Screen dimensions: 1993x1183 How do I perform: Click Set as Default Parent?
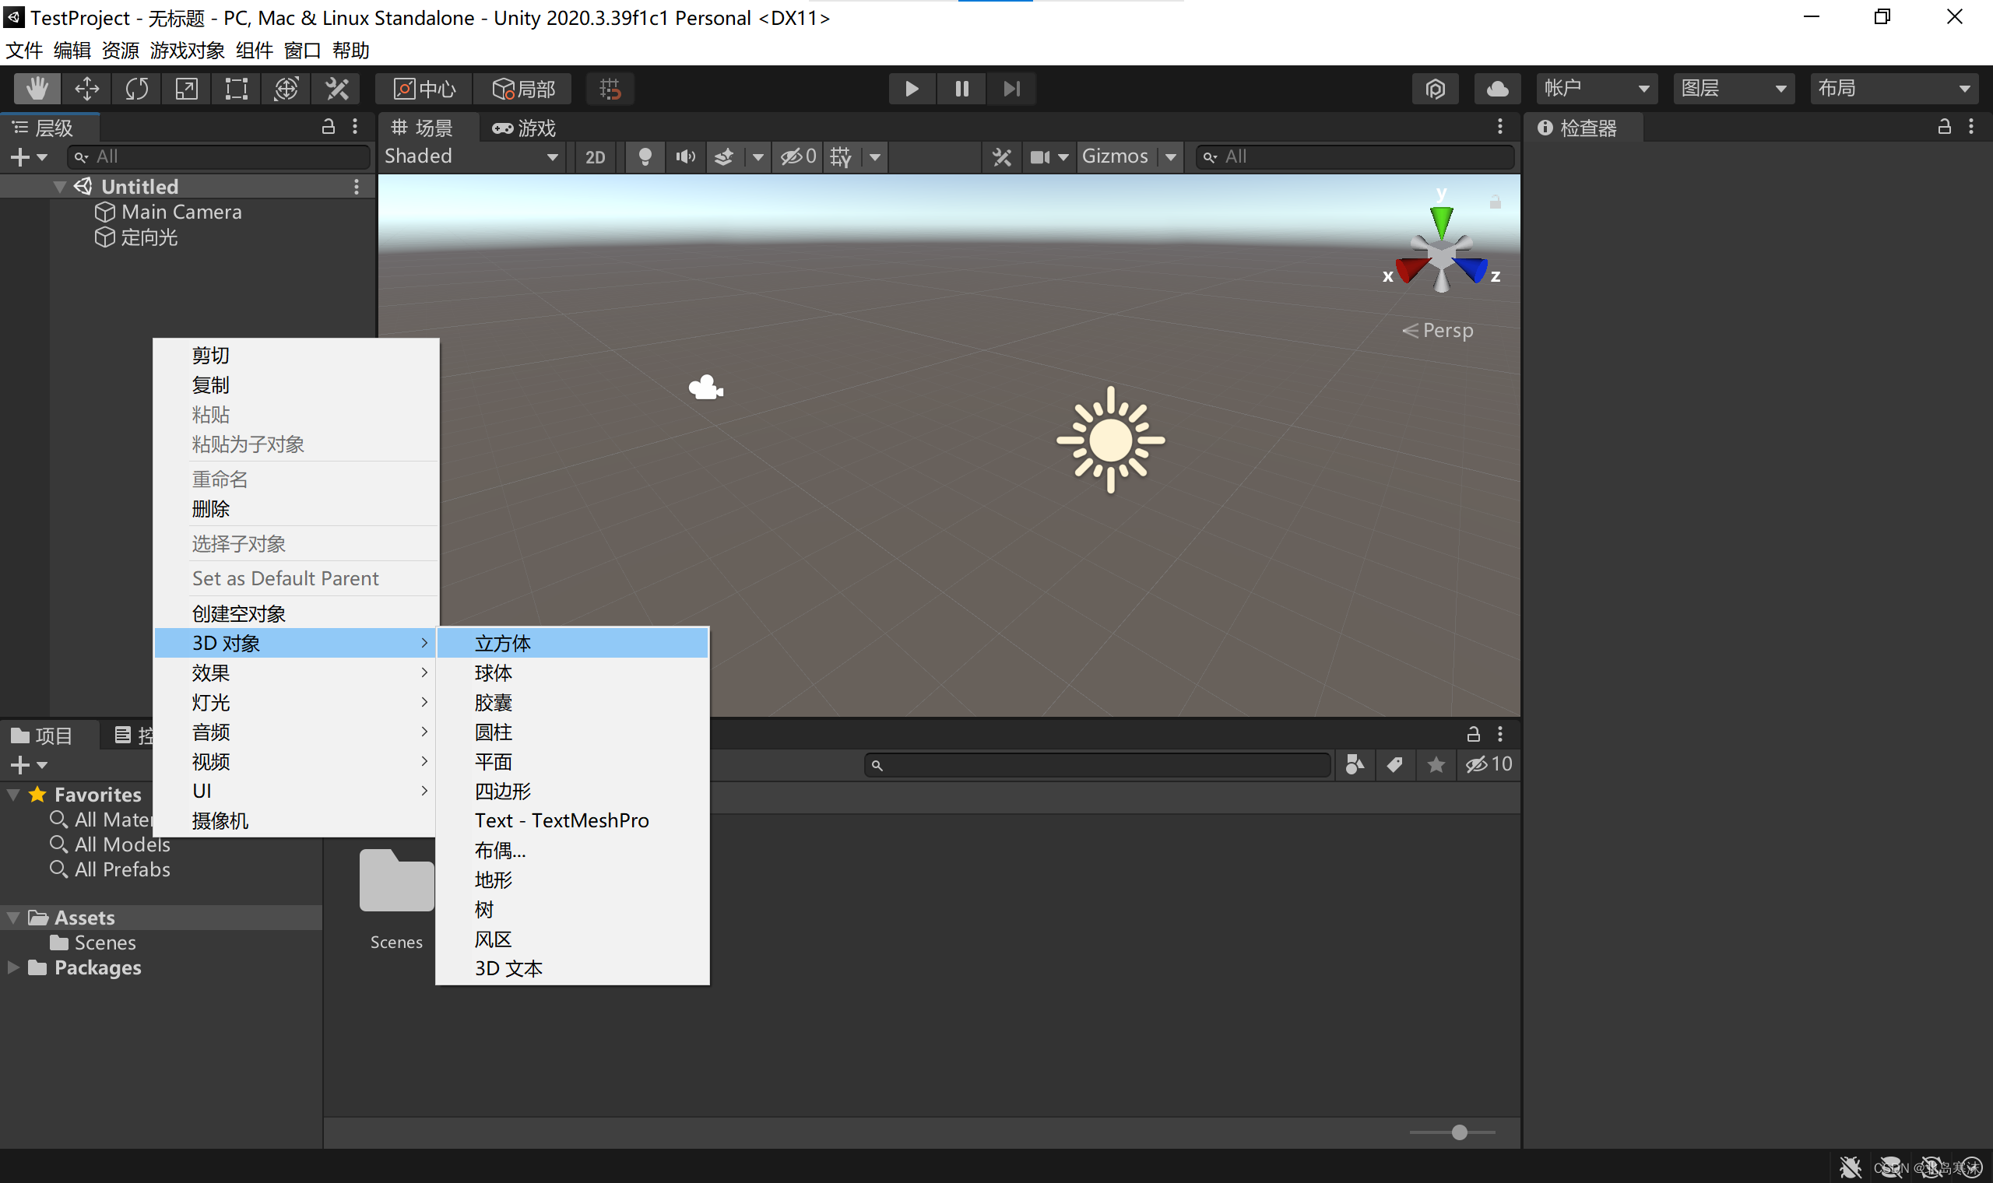point(286,578)
